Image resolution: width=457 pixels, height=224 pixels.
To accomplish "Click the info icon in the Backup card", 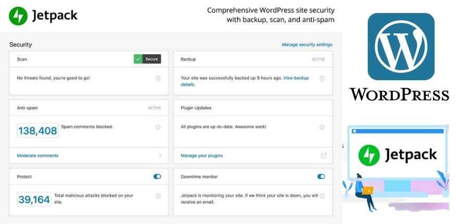I will click(x=322, y=78).
